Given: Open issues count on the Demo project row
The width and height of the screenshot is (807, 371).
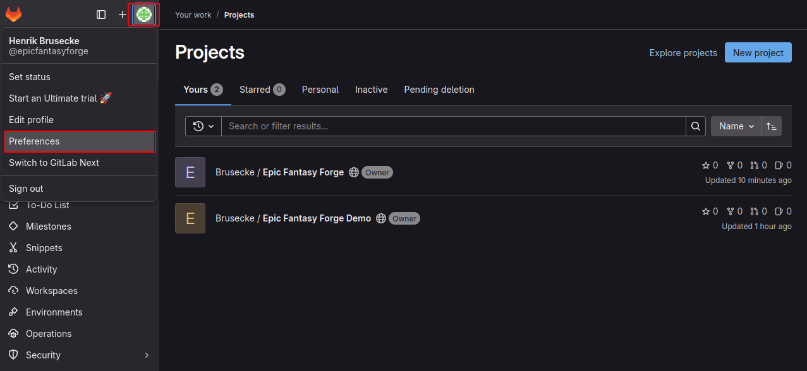Looking at the screenshot, I should click(x=783, y=211).
